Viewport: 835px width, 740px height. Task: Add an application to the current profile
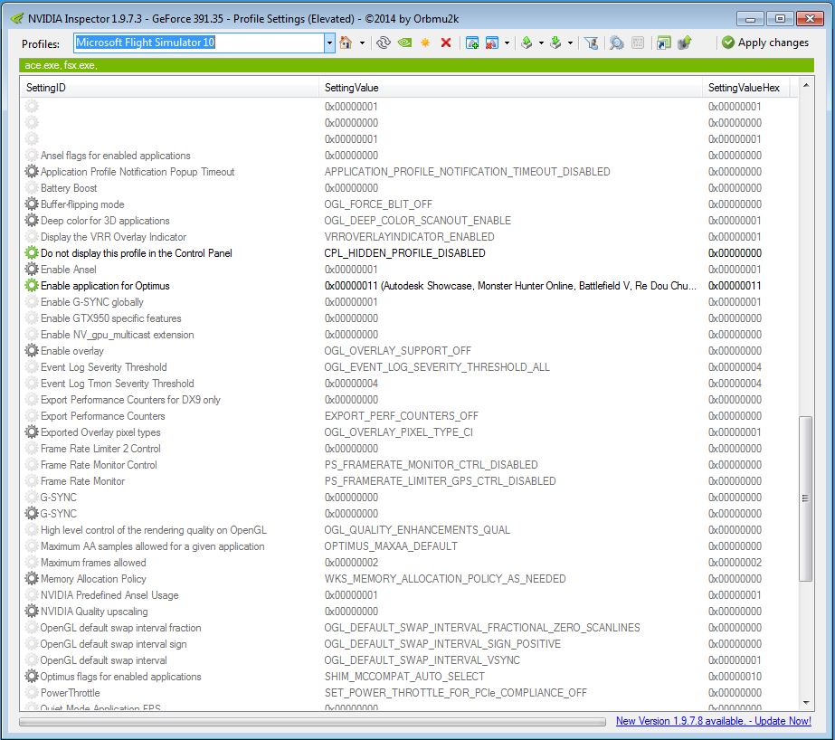[472, 43]
